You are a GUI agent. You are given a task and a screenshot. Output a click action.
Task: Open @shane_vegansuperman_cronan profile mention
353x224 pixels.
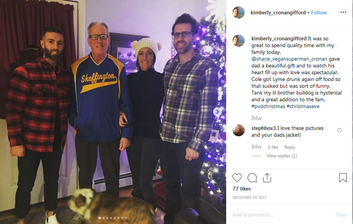pos(289,59)
